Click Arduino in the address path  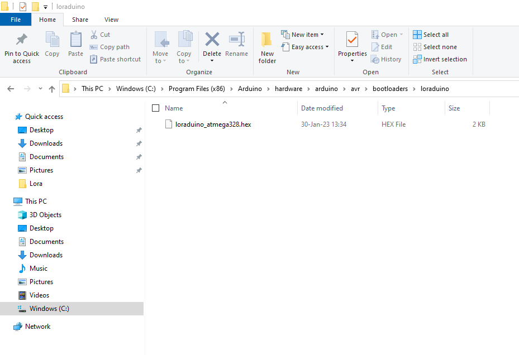(x=250, y=89)
